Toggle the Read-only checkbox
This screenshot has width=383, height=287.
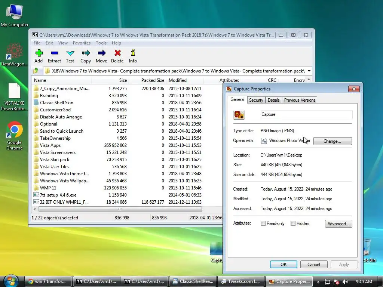pos(263,223)
